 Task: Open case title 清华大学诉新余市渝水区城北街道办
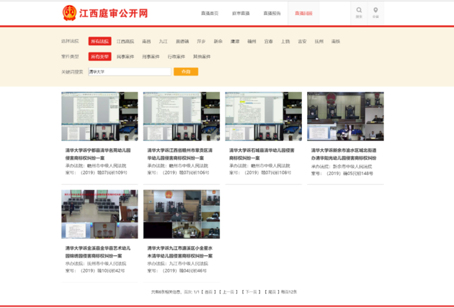click(344, 154)
